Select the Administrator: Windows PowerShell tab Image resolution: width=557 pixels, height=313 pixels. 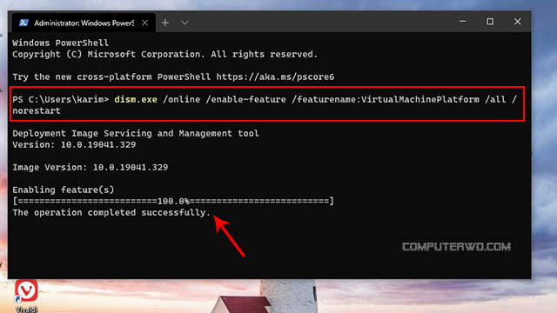coord(84,23)
